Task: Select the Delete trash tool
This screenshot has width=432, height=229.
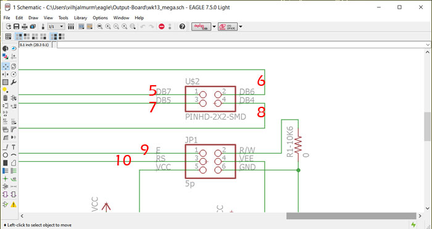Action: tap(5, 98)
